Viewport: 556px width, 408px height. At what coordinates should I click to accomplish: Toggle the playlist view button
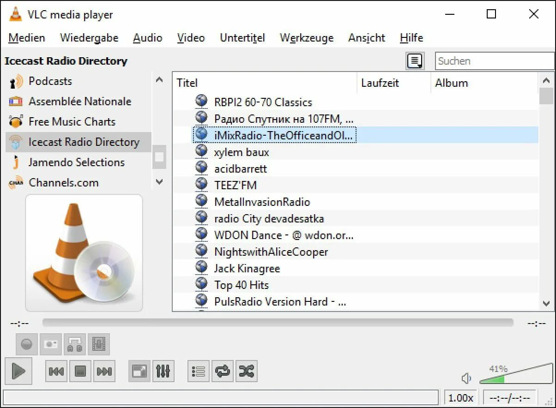pyautogui.click(x=199, y=371)
